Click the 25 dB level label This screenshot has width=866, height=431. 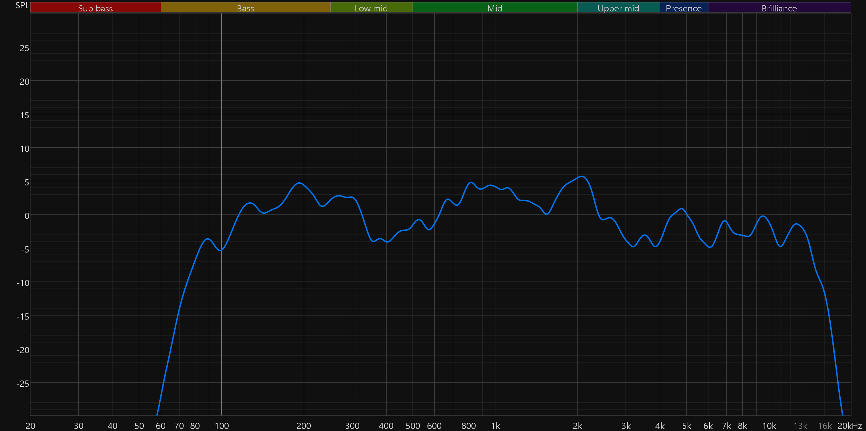[24, 48]
